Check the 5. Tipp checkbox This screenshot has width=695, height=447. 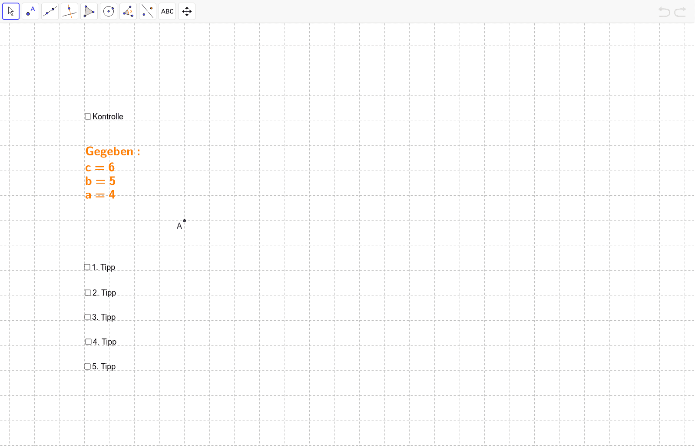click(87, 367)
